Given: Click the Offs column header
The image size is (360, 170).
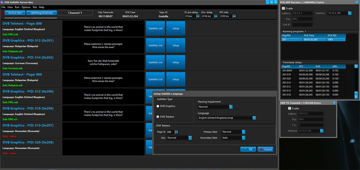Looking at the screenshot, I should click(338, 66).
